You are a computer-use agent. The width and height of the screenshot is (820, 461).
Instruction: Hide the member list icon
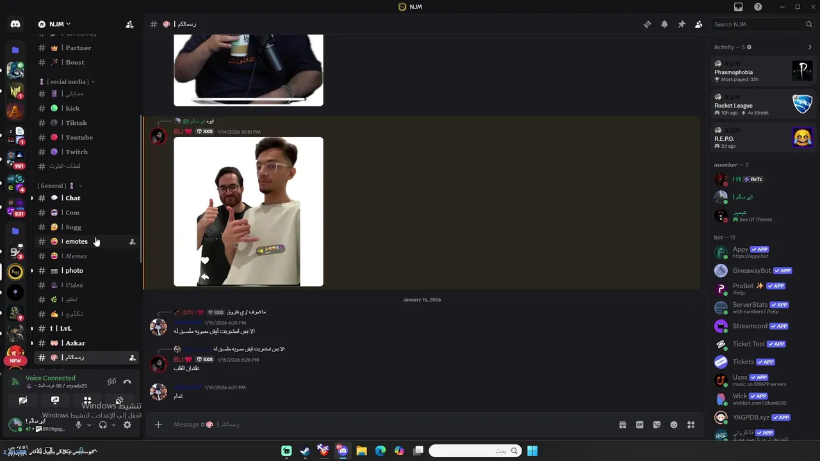[x=699, y=24]
